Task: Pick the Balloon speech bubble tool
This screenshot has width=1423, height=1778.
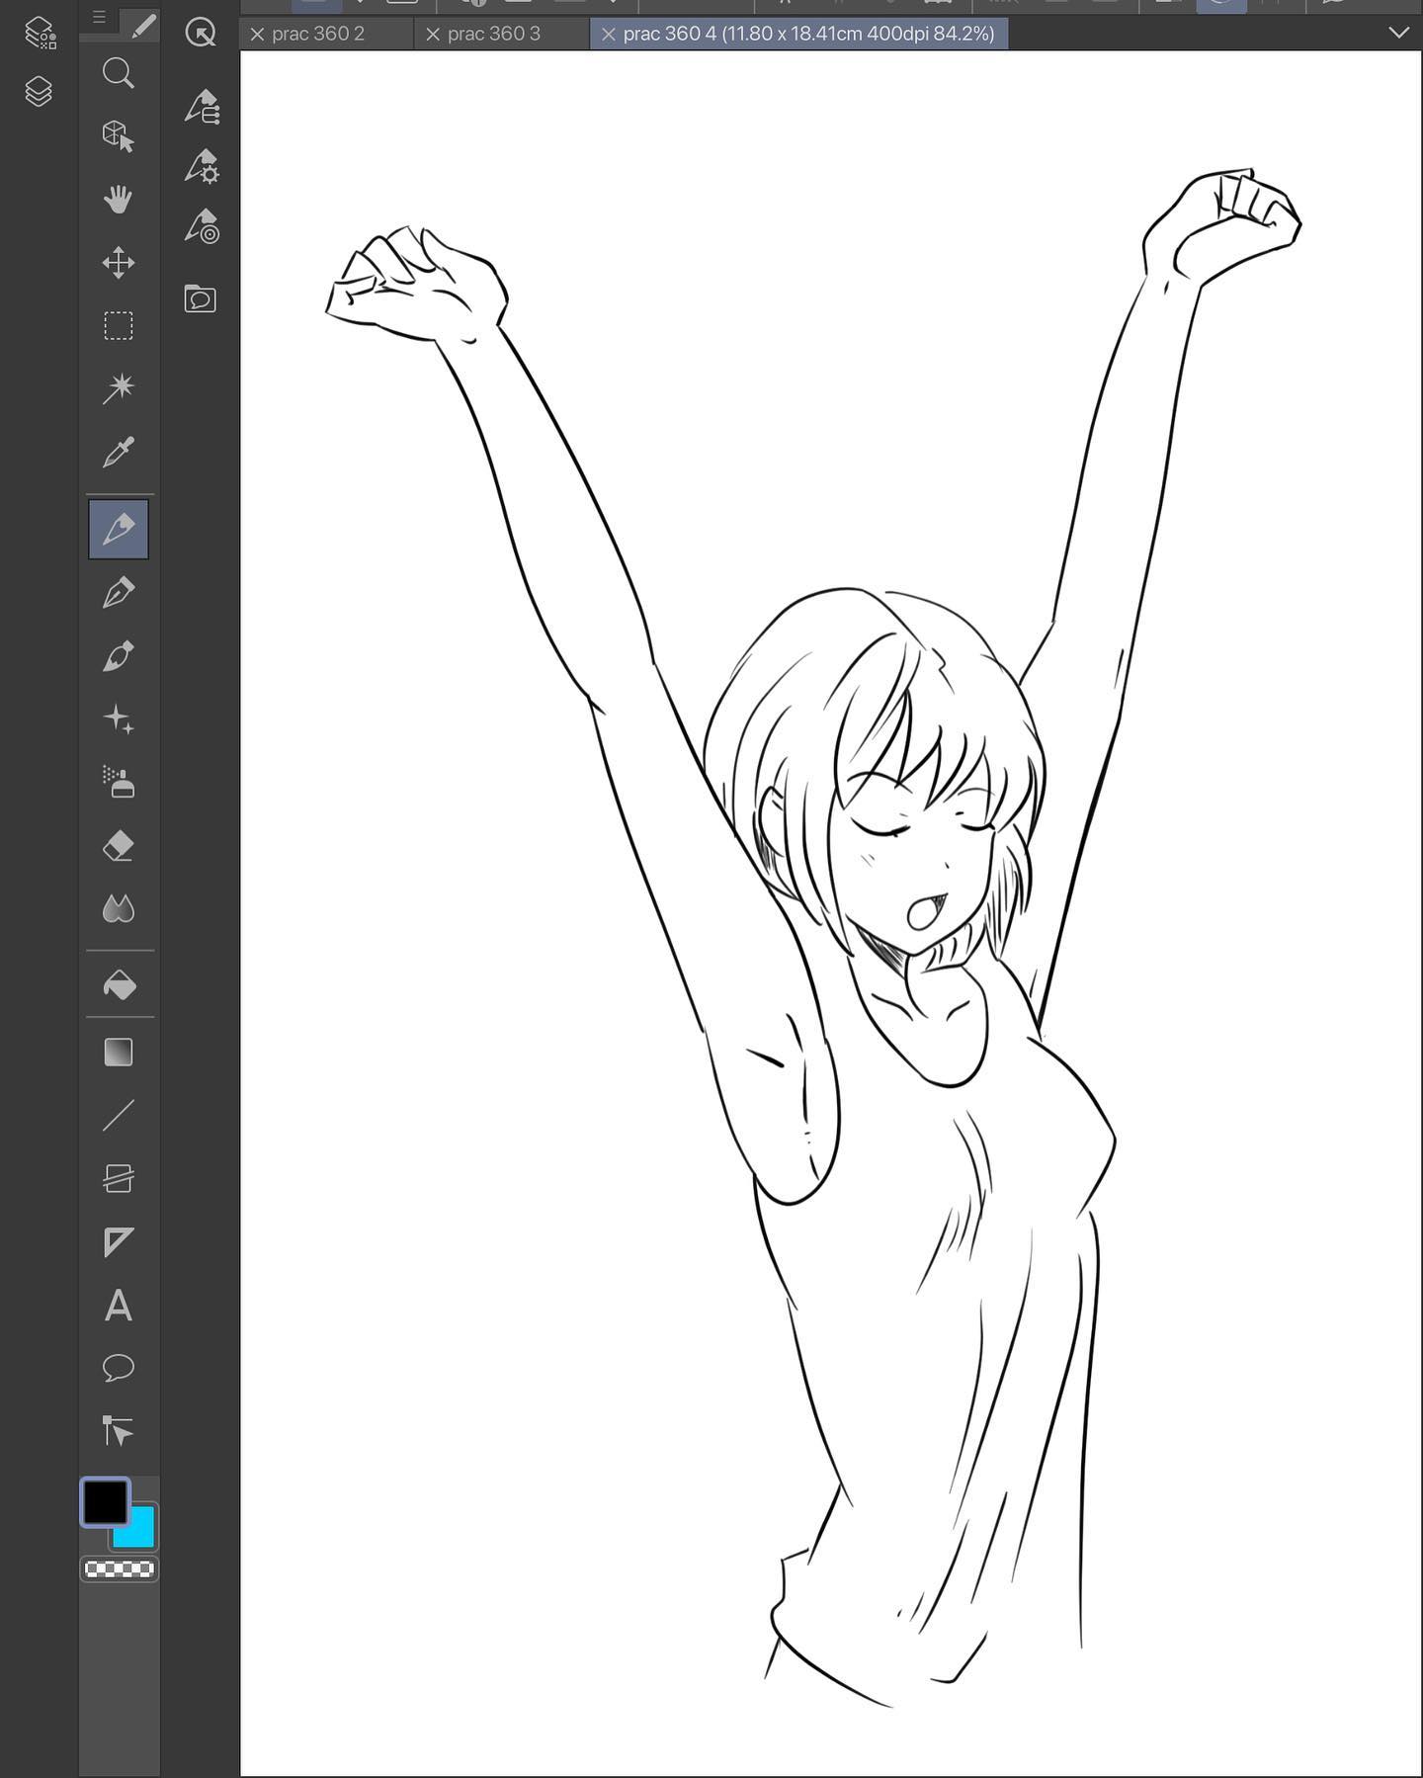Action: 119,1368
